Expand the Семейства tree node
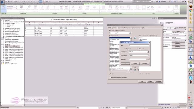Image resolution: width=194 pixels, height=109 pixels. coord(2,61)
